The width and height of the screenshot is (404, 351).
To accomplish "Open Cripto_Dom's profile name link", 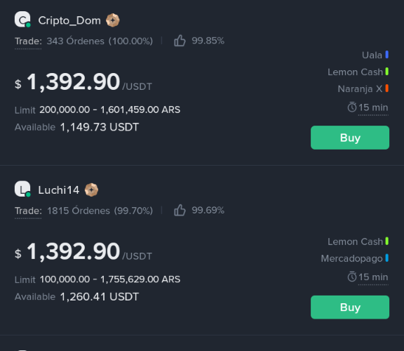I will pos(69,20).
